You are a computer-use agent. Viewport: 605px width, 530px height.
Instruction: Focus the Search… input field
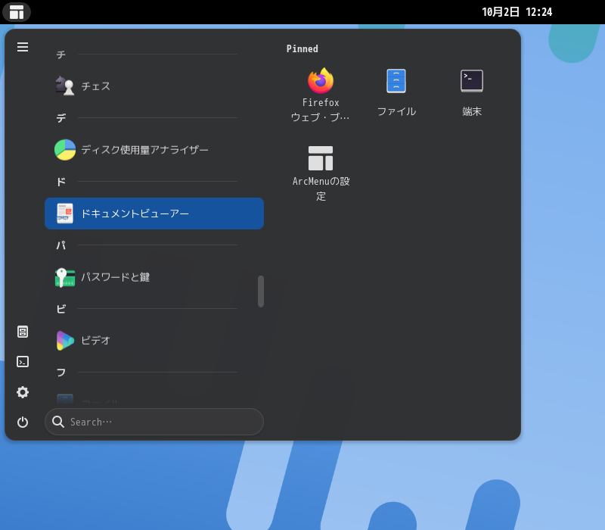point(154,422)
